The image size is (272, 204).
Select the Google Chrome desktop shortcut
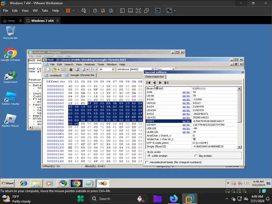10,54
